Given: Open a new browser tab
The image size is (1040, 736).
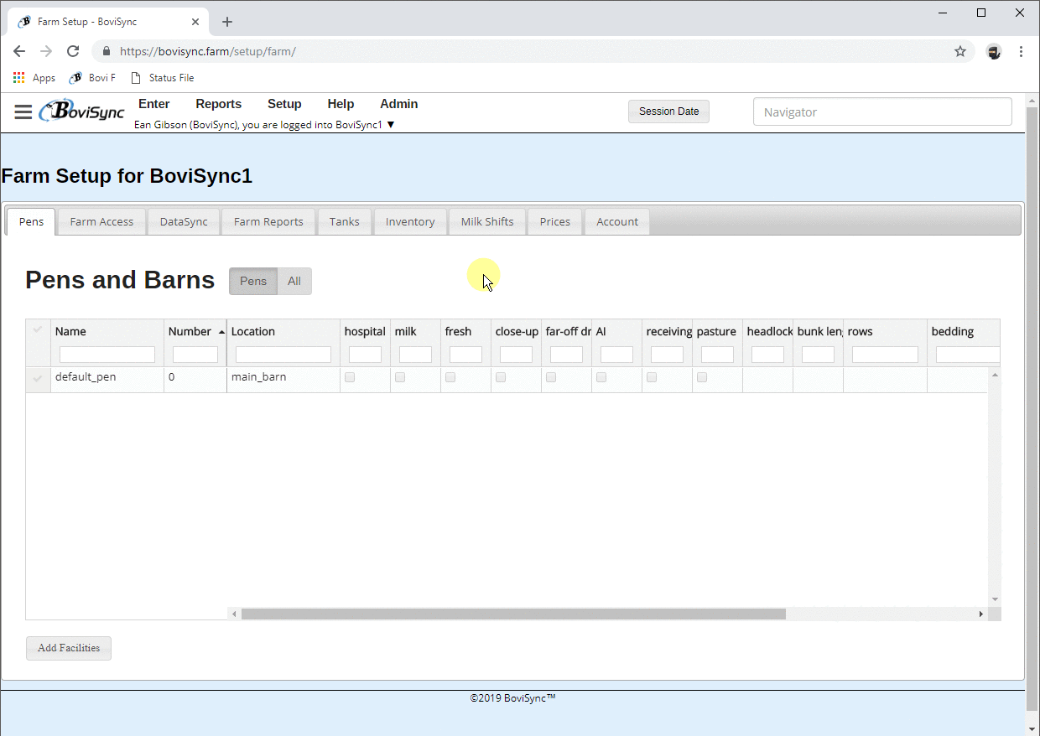Looking at the screenshot, I should [226, 22].
